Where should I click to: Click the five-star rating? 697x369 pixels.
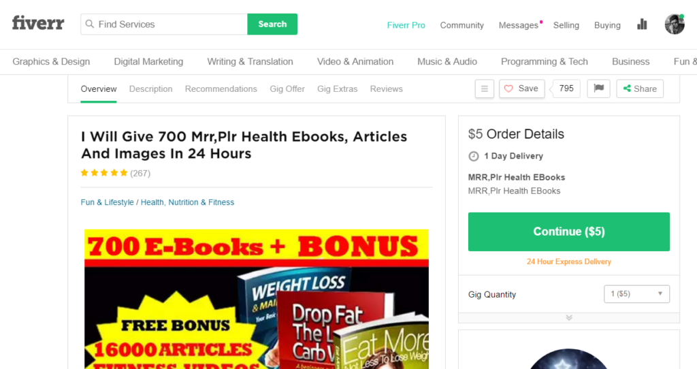click(x=104, y=173)
